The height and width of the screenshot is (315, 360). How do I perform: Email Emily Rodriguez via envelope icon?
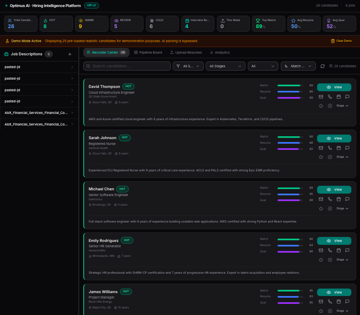point(321,250)
